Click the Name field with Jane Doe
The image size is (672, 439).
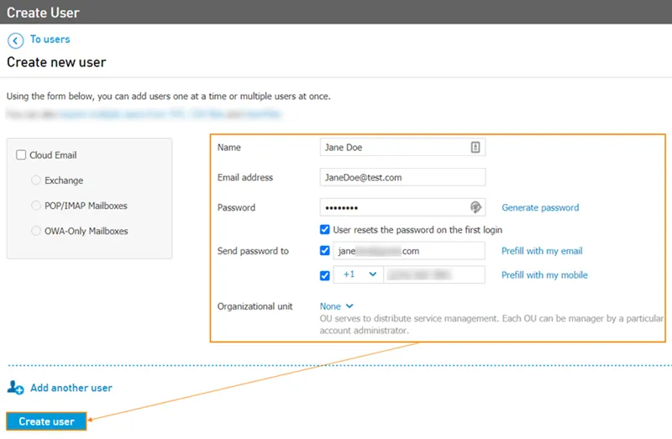(402, 147)
